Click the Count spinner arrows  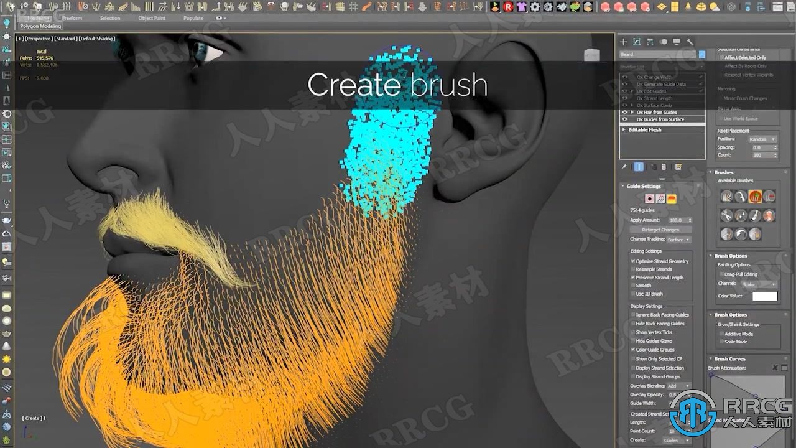pyautogui.click(x=775, y=155)
